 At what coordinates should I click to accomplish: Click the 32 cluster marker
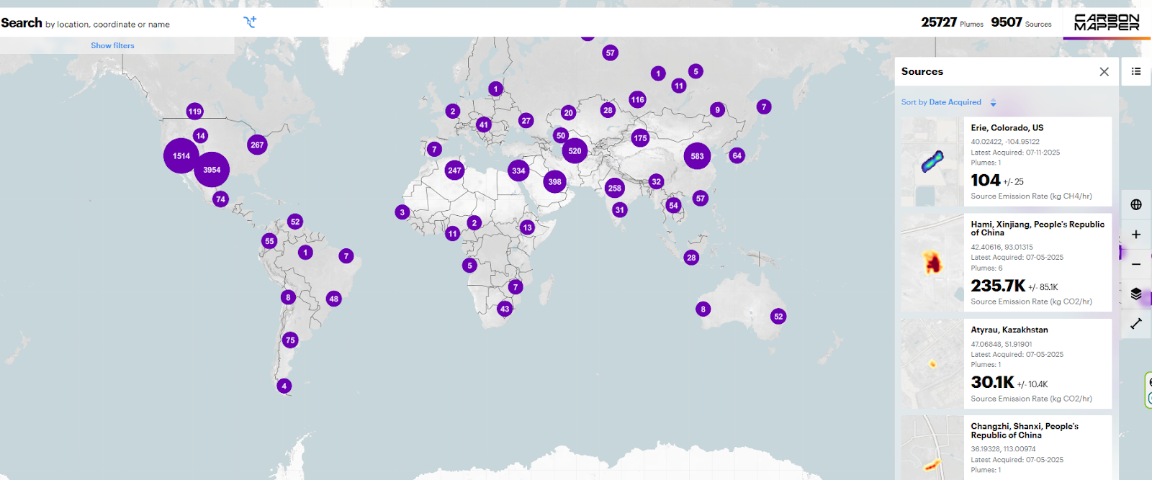[656, 181]
